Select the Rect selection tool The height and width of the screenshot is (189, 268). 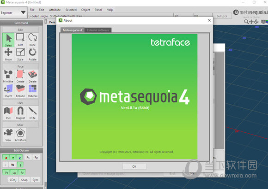(x=20, y=40)
